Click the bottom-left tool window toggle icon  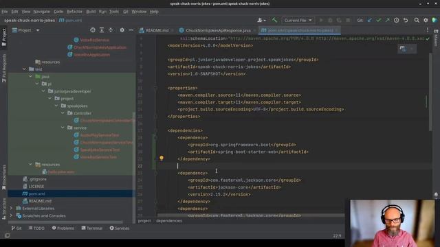[7, 235]
